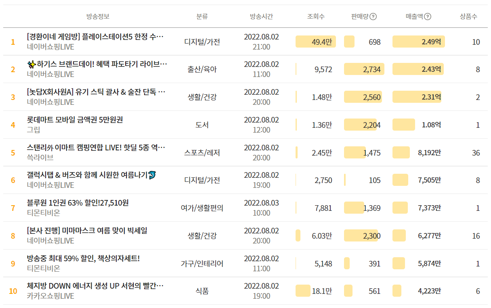Click the help icon next to 판매량
The height and width of the screenshot is (308, 491).
[373, 17]
